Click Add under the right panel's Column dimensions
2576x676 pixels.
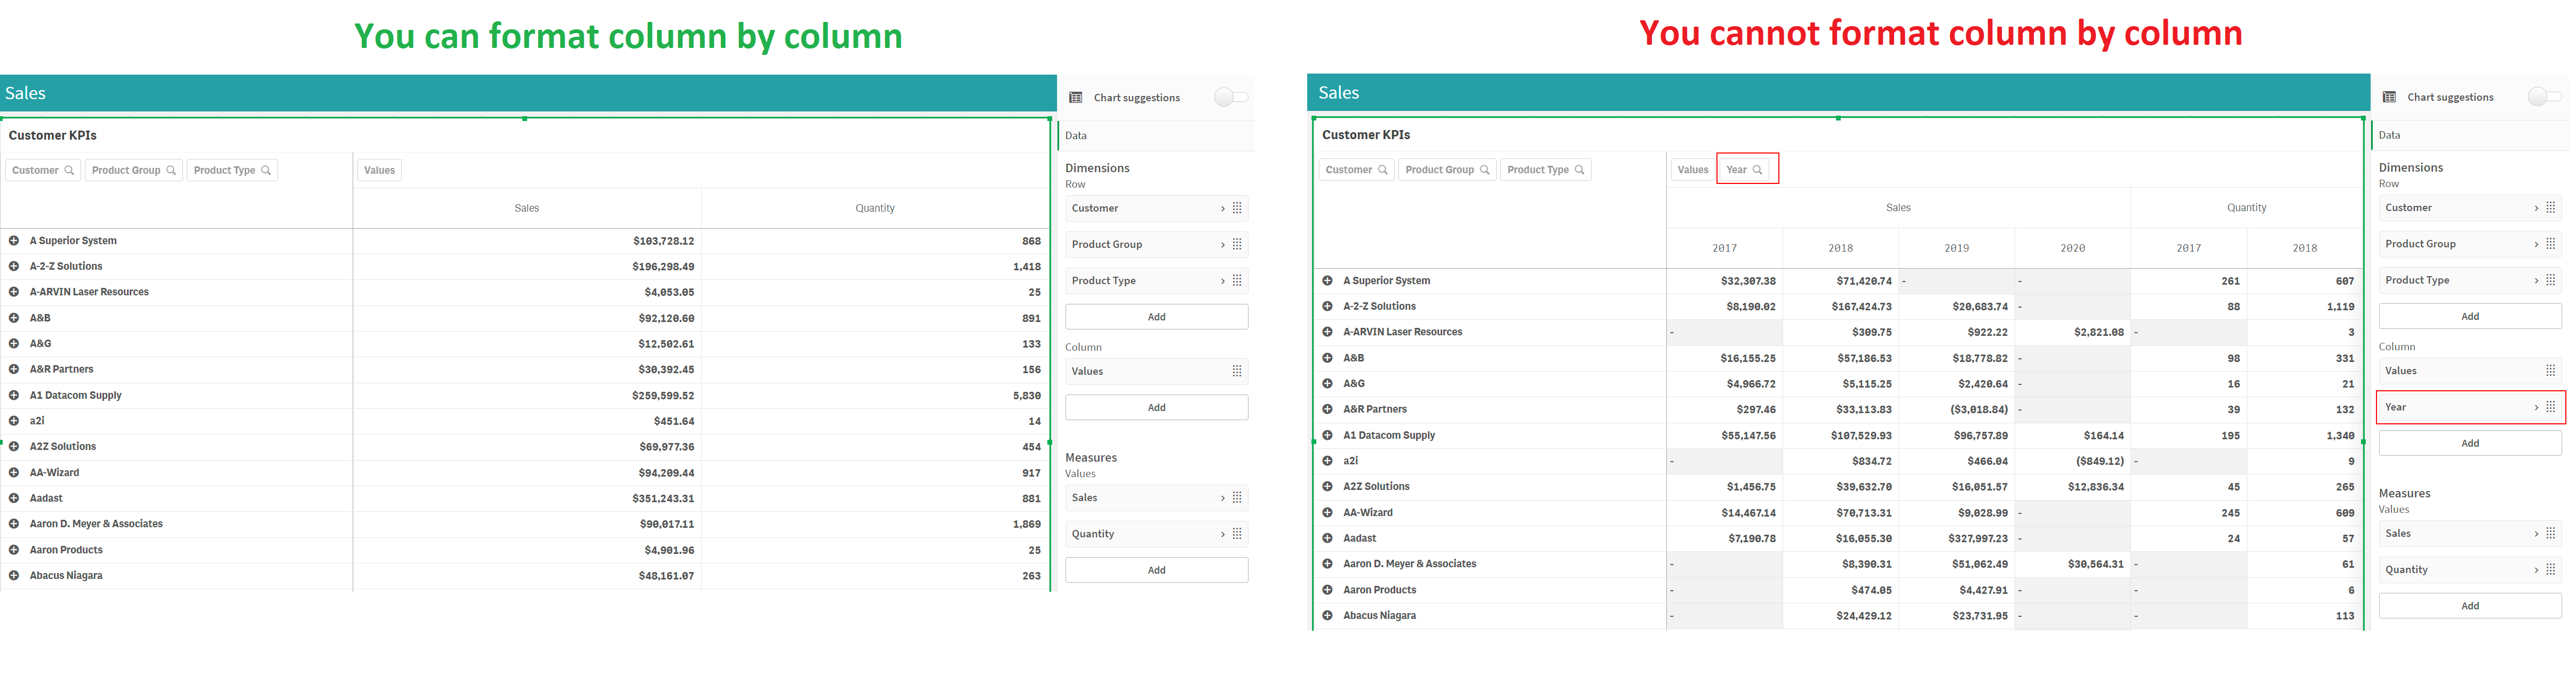[2469, 444]
